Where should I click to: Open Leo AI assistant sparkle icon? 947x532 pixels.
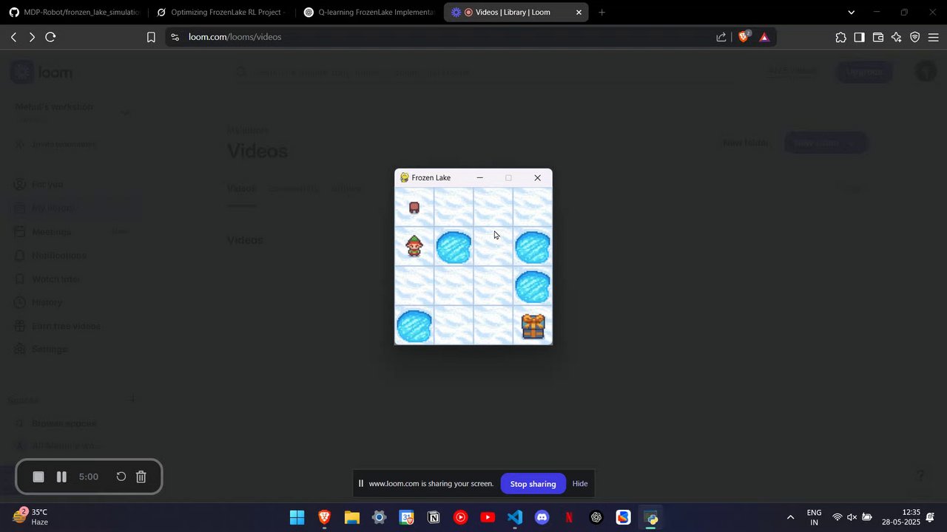[897, 37]
